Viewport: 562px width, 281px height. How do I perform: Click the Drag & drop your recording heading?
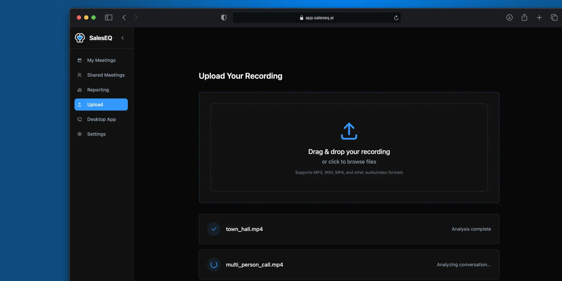(x=349, y=152)
